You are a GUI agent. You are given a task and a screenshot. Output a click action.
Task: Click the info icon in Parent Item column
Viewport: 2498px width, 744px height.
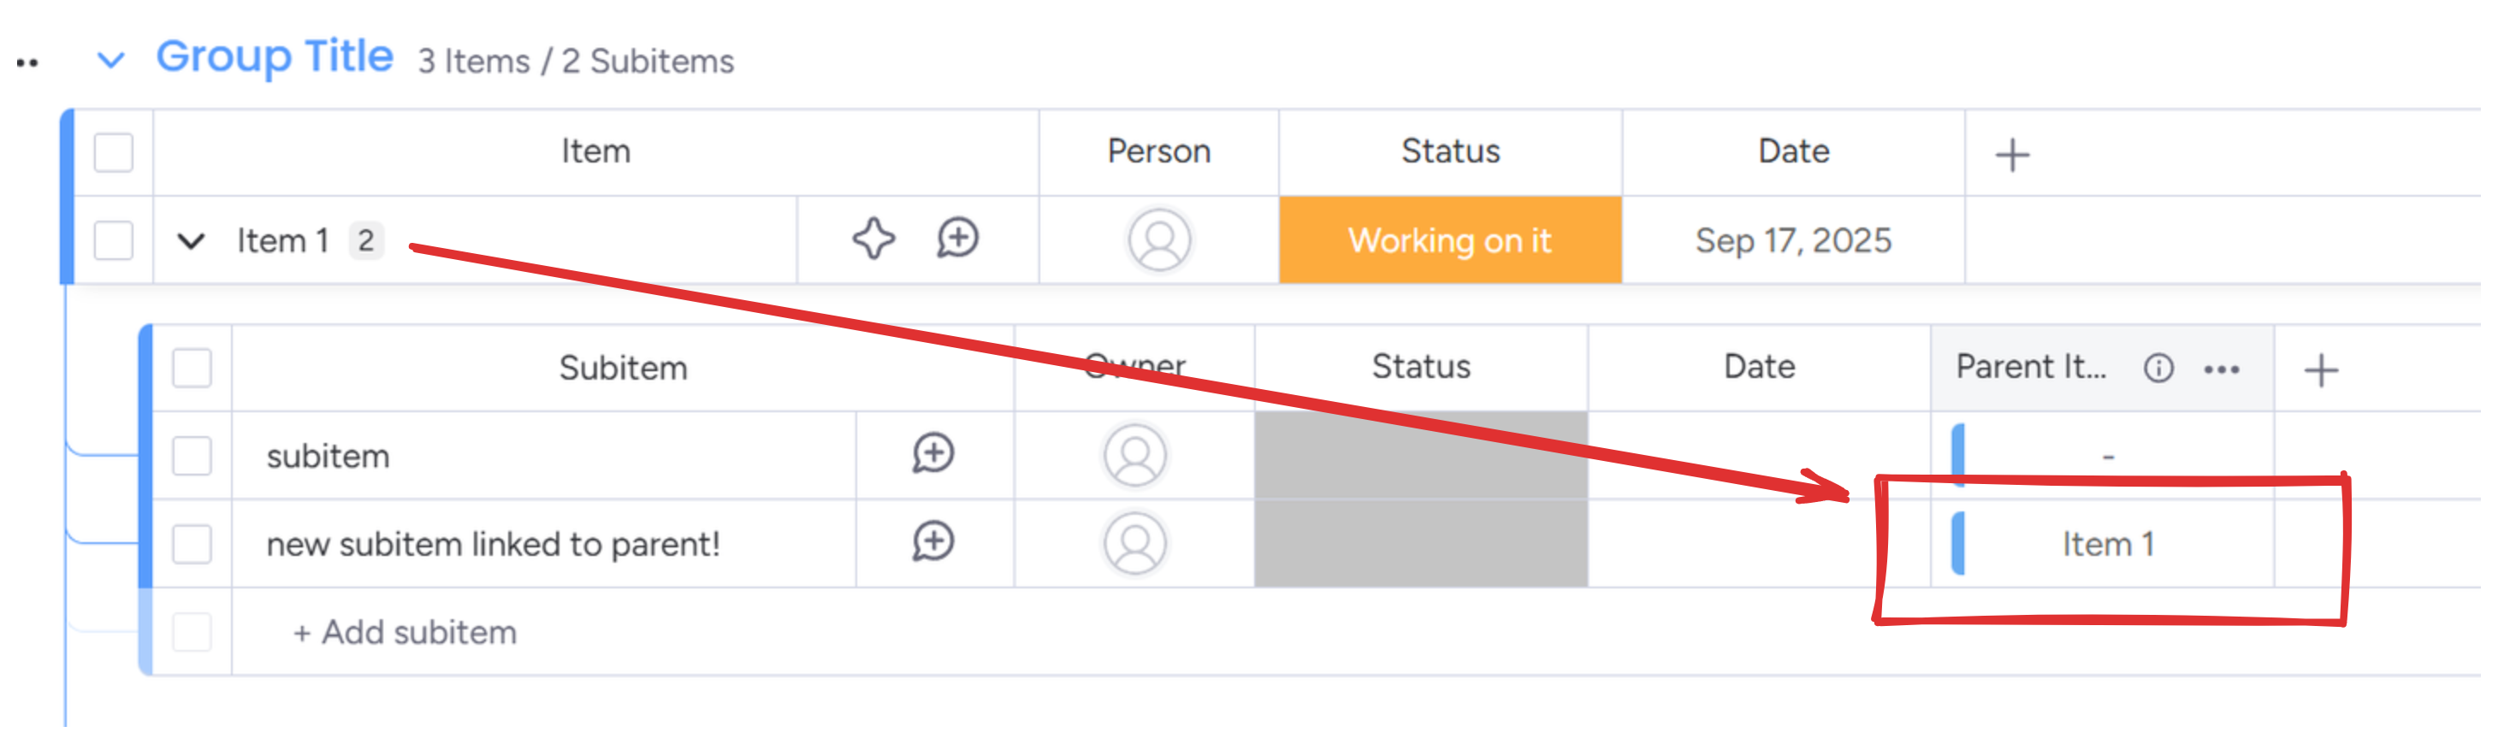[x=2158, y=368]
